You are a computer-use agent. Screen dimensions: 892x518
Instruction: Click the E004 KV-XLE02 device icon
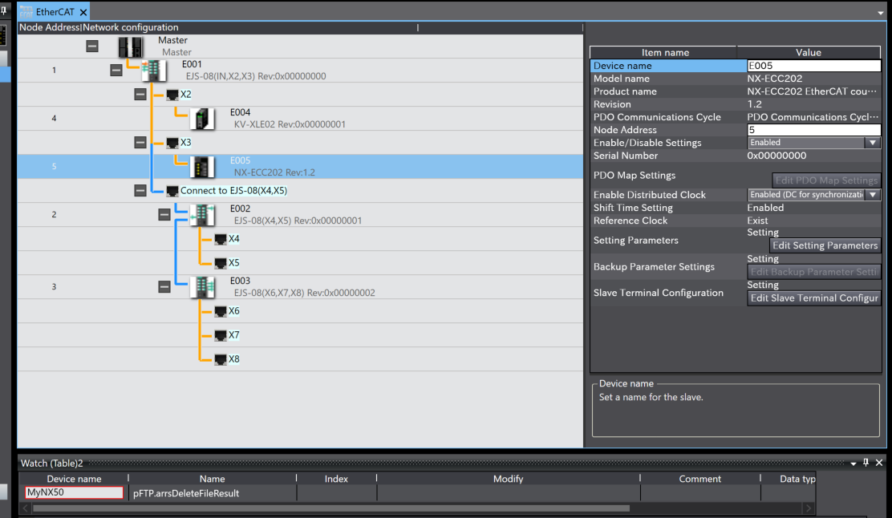(202, 119)
